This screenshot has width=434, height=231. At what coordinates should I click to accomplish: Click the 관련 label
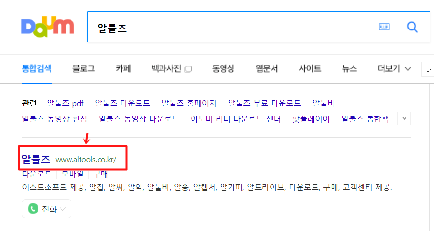tap(30, 103)
